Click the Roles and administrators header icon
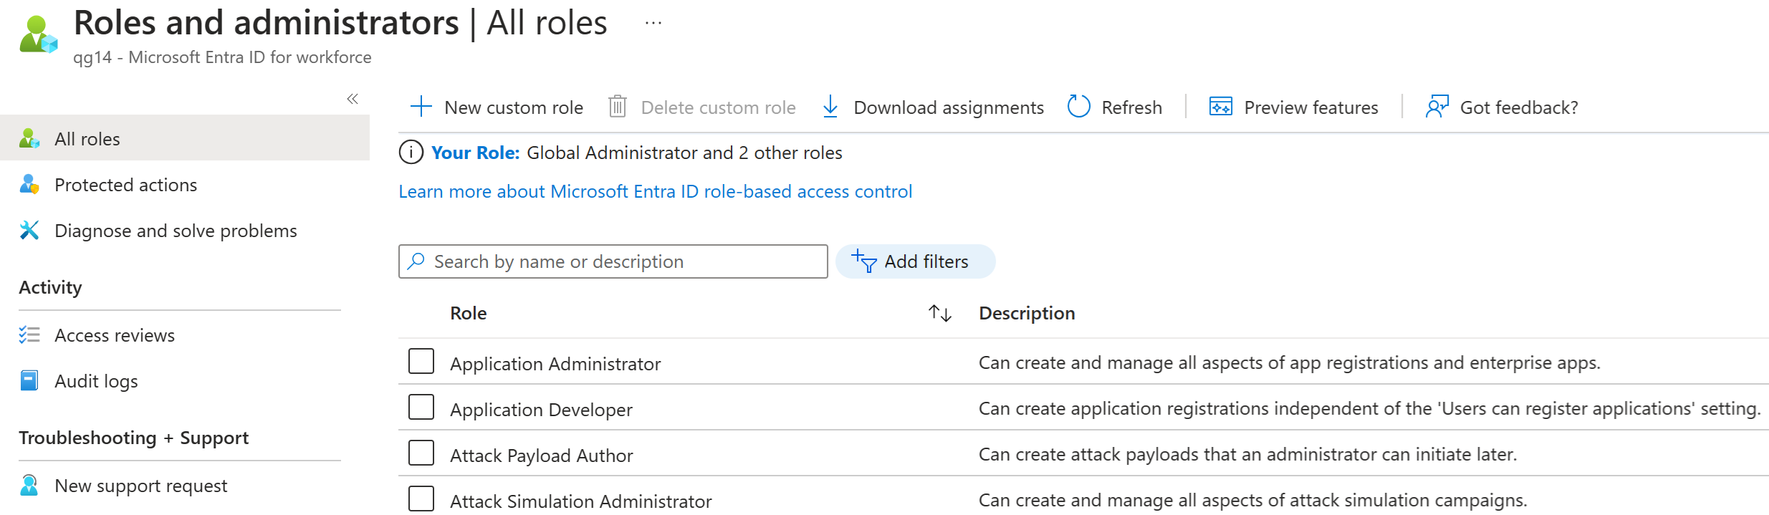The height and width of the screenshot is (515, 1769). [39, 34]
